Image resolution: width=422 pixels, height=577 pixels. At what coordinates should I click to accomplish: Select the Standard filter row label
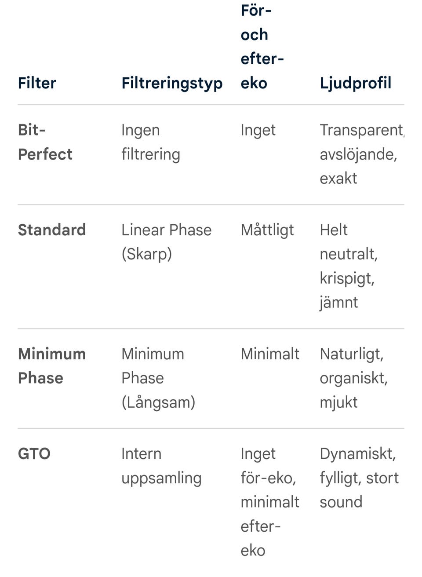click(52, 230)
